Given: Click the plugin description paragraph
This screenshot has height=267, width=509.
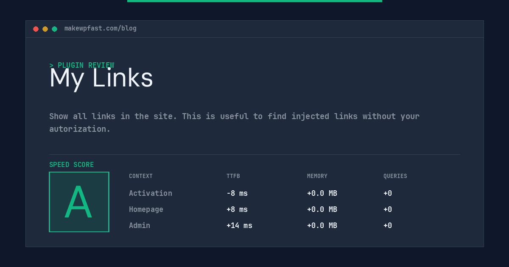Looking at the screenshot, I should pyautogui.click(x=234, y=122).
